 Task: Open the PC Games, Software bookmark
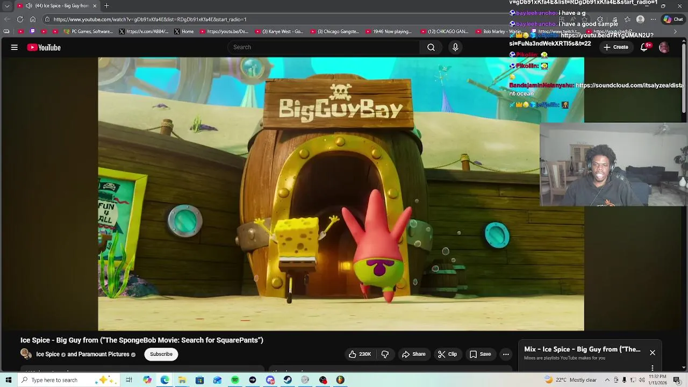88,32
